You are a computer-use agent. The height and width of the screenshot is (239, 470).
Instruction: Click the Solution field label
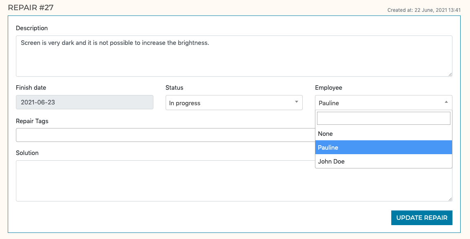point(27,153)
